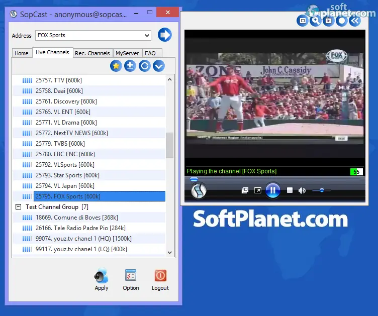Select channel 25795. FOX Sports [600k]
The height and width of the screenshot is (316, 378).
pyautogui.click(x=89, y=196)
